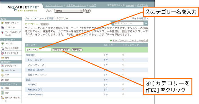Click the Settings (設定) sidebar icon
This screenshot has width=199, height=104.
pyautogui.click(x=2, y=80)
